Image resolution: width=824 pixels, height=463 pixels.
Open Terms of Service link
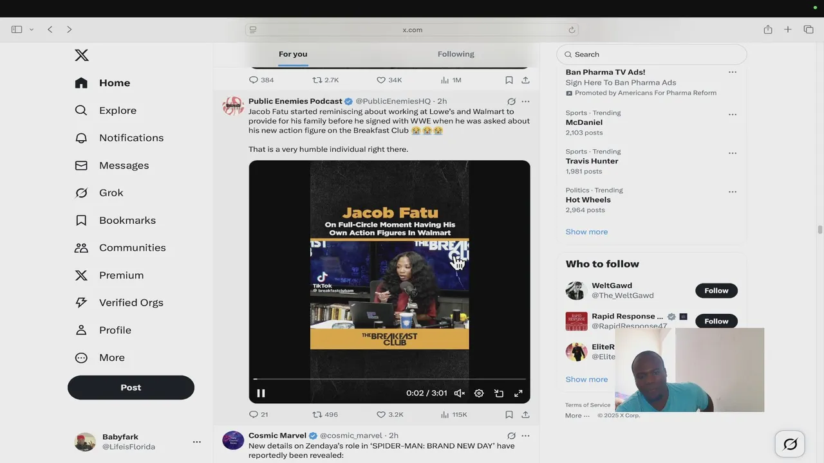588,405
